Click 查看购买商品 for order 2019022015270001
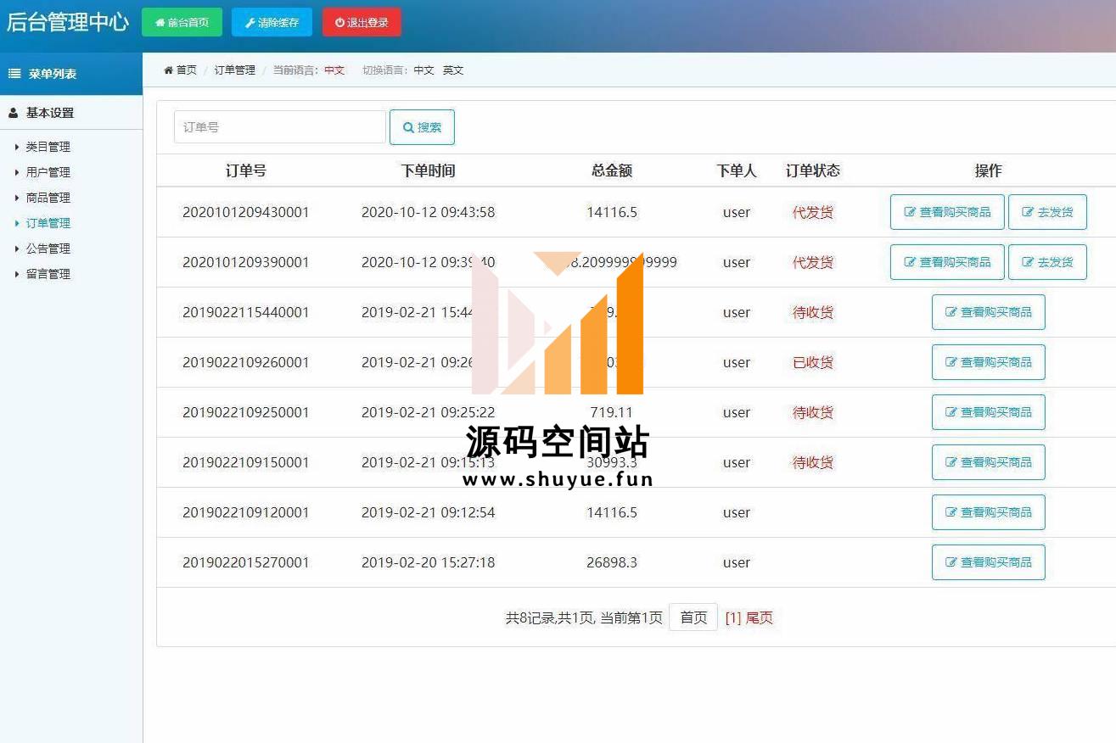 (989, 562)
